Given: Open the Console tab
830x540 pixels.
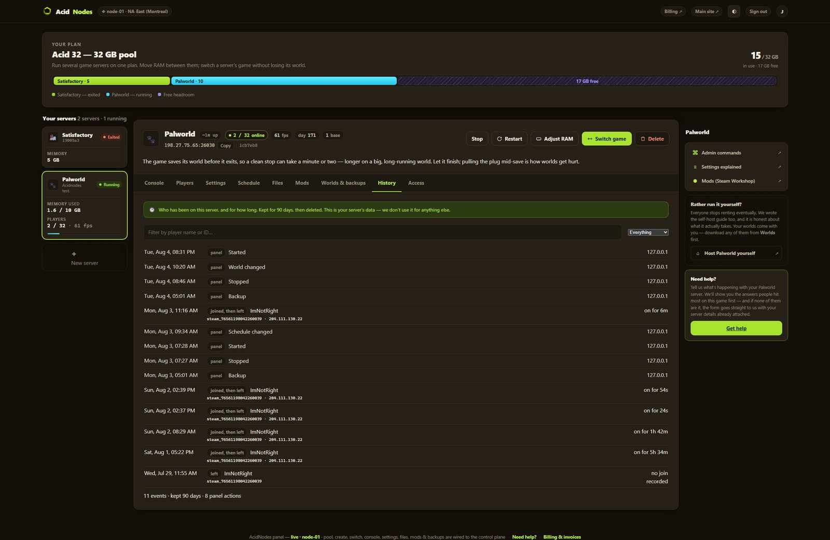Looking at the screenshot, I should (154, 183).
